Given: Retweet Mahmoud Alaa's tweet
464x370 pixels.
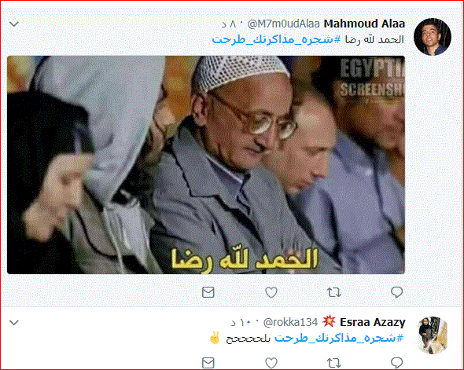Looking at the screenshot, I should point(333,292).
